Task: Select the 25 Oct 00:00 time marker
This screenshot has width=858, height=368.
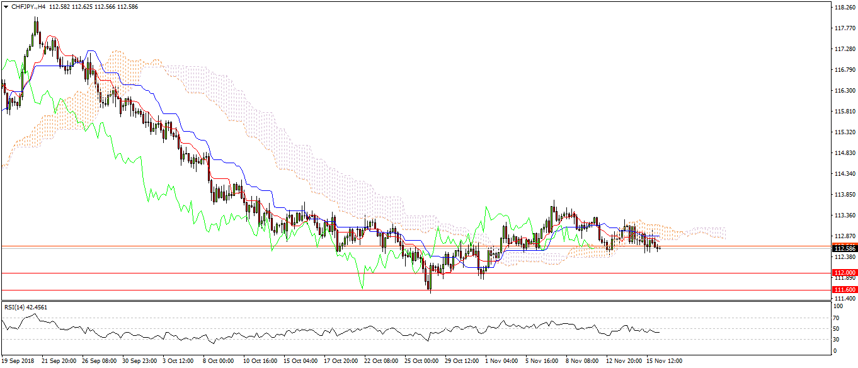Action: coord(422,361)
